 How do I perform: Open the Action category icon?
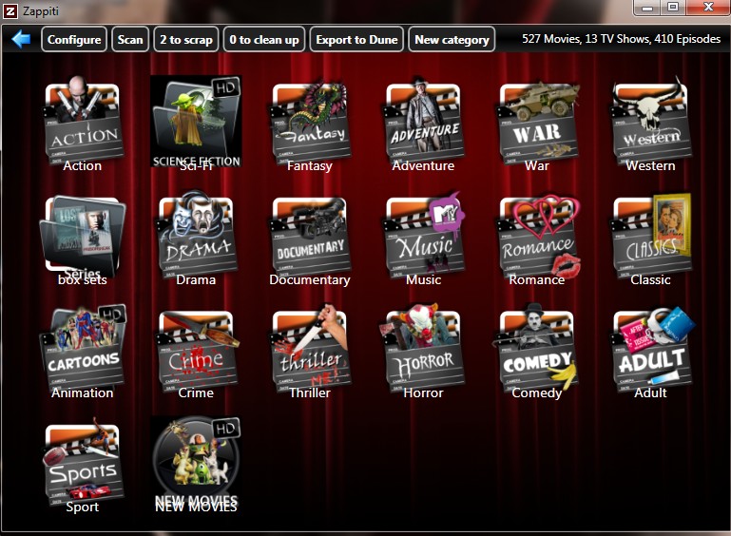pyautogui.click(x=83, y=123)
